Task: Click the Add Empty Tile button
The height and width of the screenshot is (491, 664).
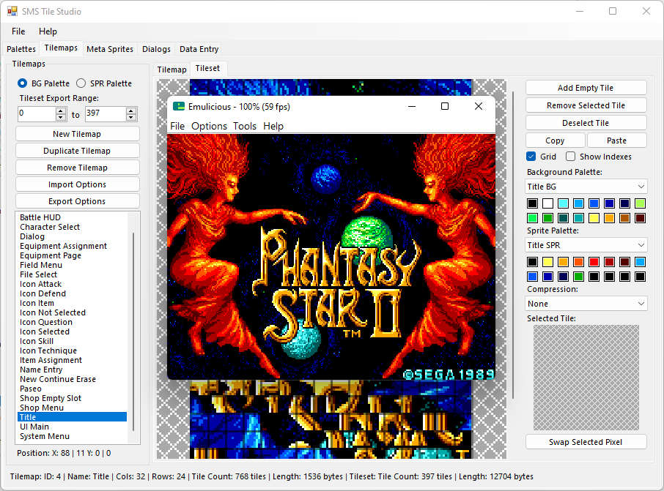Action: coord(586,88)
